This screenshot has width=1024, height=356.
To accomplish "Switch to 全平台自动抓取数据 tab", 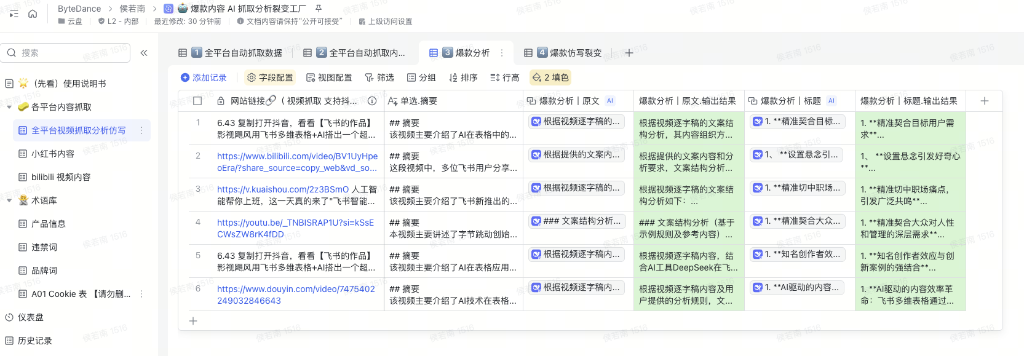I will click(236, 53).
